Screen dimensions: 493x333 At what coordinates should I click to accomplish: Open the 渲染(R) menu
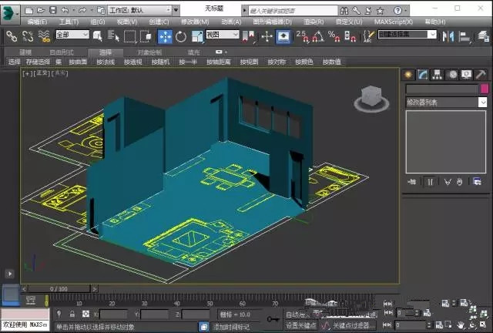[x=314, y=22]
